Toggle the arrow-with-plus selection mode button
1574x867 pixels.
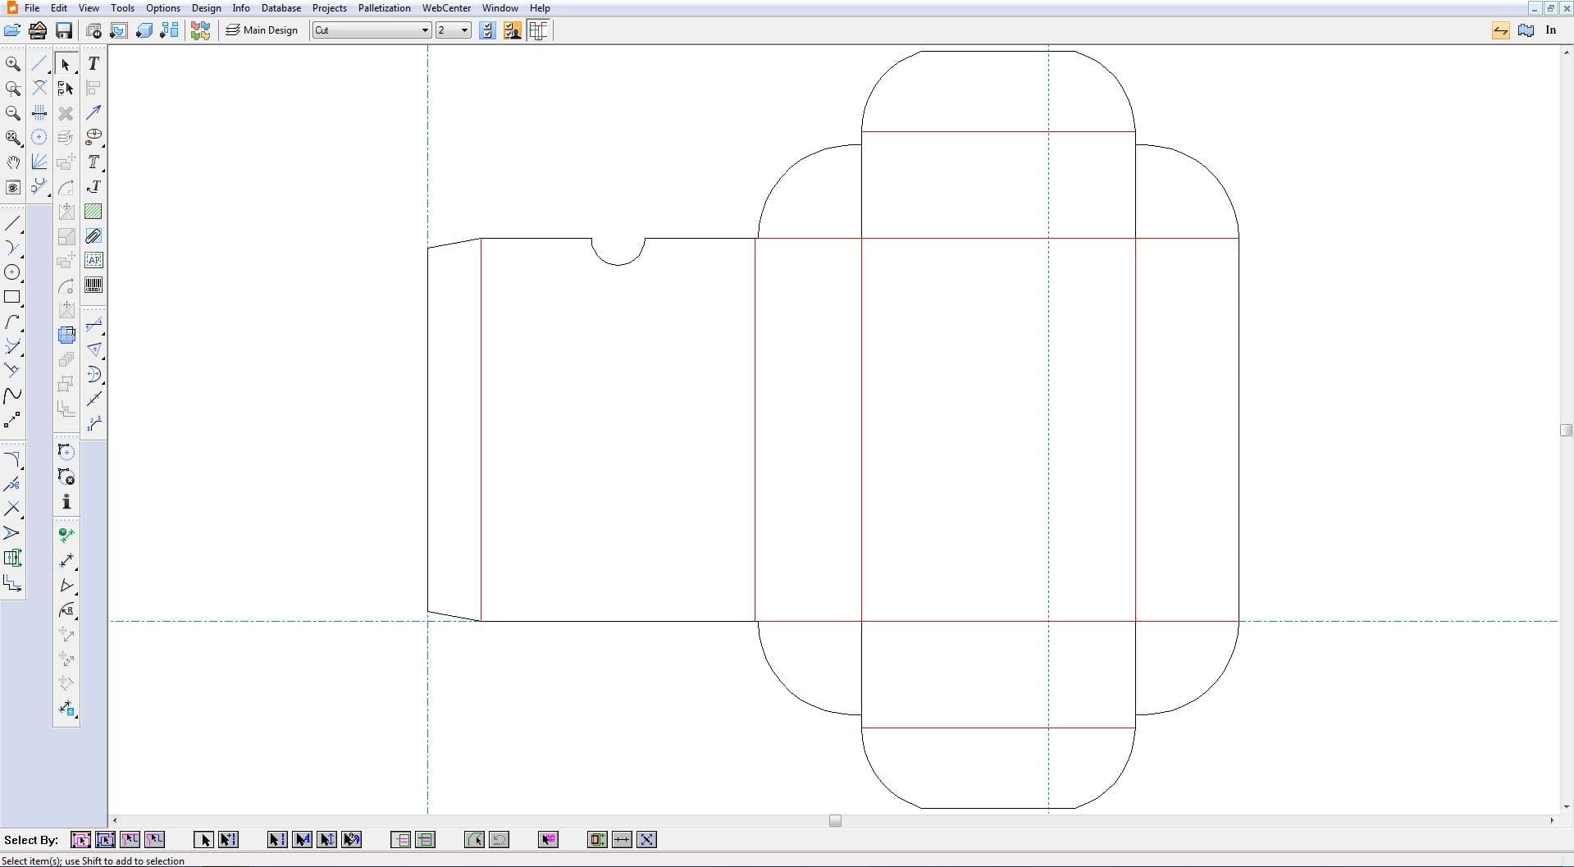pyautogui.click(x=228, y=839)
